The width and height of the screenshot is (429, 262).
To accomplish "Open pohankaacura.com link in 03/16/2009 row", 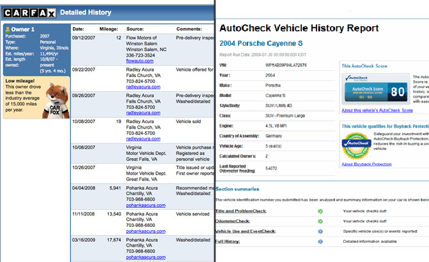I will pyautogui.click(x=146, y=257).
